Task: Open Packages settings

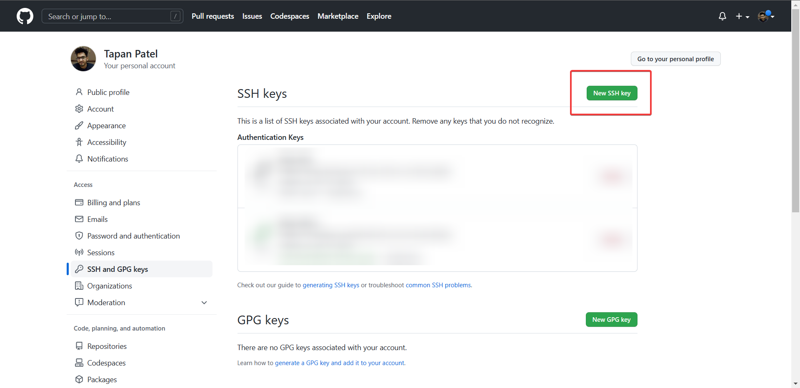Action: 102,380
